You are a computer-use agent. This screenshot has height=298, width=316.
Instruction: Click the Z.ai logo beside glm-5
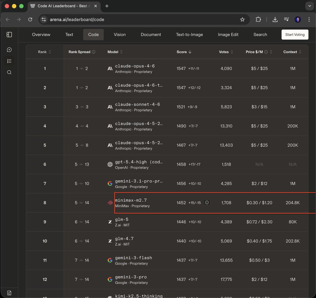110,222
